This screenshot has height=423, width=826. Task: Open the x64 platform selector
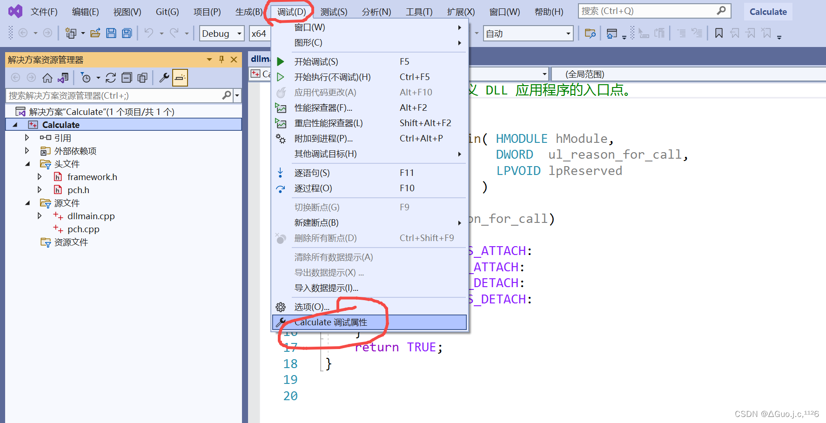pyautogui.click(x=260, y=34)
